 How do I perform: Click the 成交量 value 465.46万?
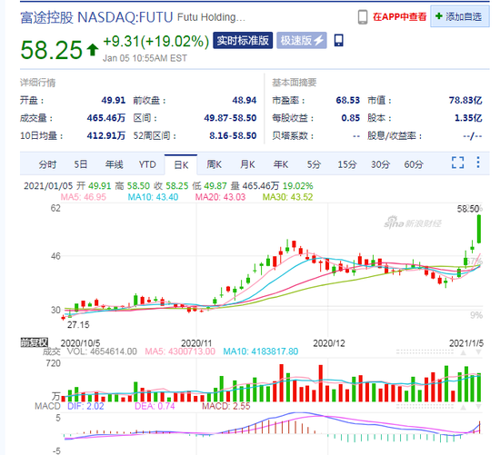106,118
